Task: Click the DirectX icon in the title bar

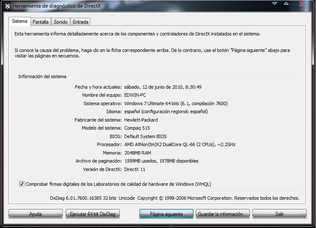Action: click(7, 6)
